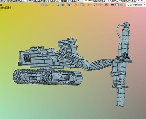Click the first red toolbar icon
146x119 pixels.
[42, 5]
